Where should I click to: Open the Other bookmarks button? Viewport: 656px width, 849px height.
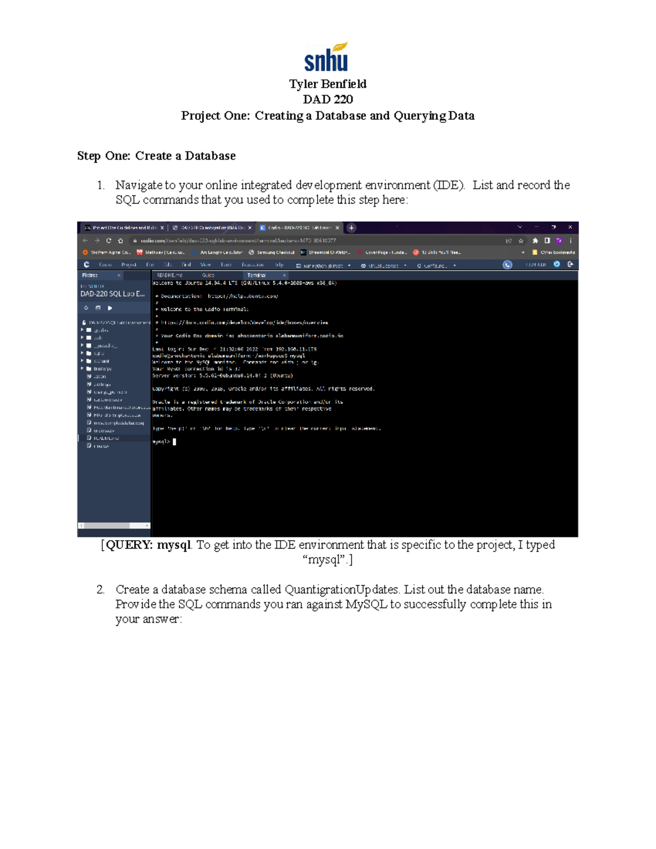pos(557,252)
